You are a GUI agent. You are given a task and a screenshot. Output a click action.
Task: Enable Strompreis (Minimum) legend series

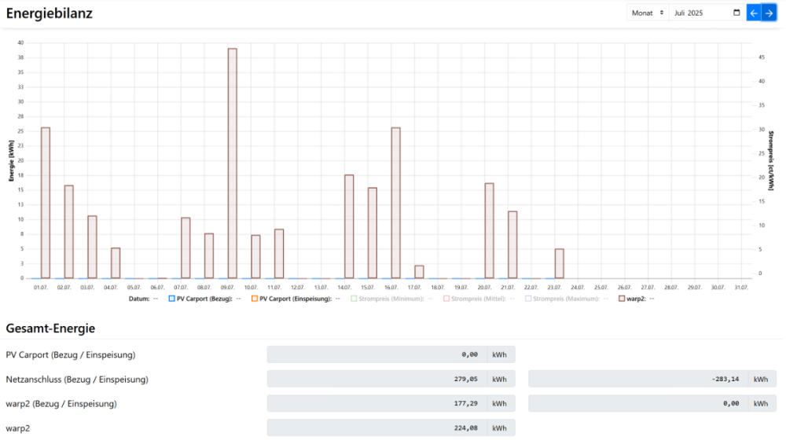tap(389, 299)
